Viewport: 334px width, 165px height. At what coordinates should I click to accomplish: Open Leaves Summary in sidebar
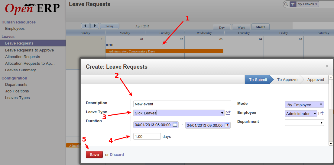coord(21,70)
